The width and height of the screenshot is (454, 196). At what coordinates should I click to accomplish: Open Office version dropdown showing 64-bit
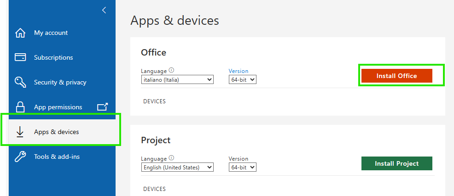243,80
